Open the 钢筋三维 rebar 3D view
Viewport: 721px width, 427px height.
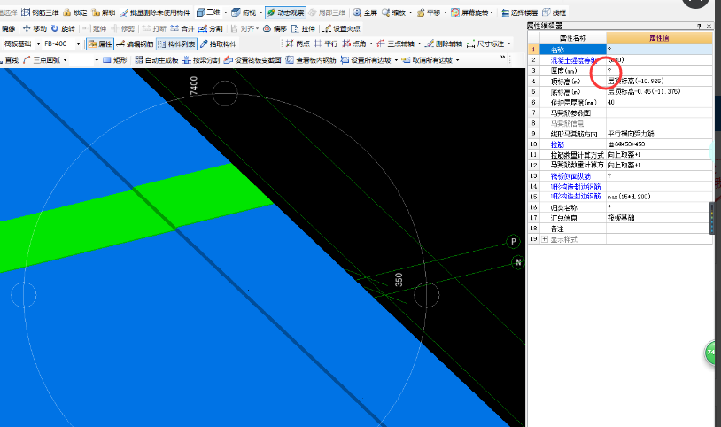tap(41, 12)
